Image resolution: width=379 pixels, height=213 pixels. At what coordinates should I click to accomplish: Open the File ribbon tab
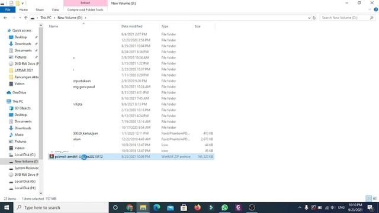pyautogui.click(x=8, y=9)
